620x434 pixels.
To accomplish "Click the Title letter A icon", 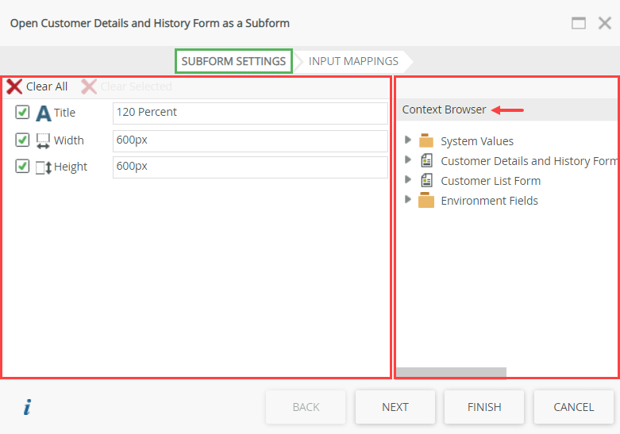I will (x=43, y=113).
